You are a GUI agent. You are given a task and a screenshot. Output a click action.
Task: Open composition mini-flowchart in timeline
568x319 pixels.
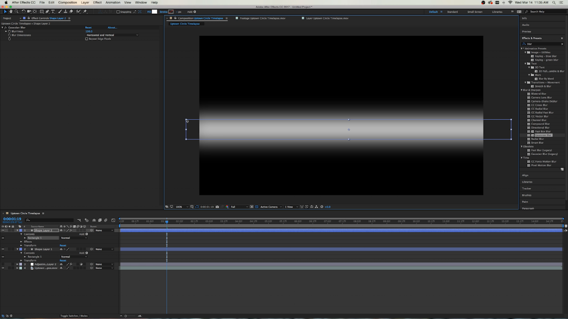(79, 220)
